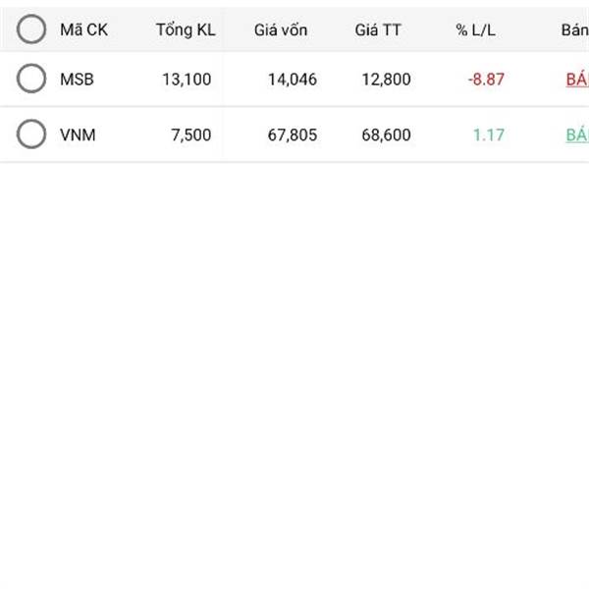
Task: Tap the green sell link for VNM
Action: 576,135
